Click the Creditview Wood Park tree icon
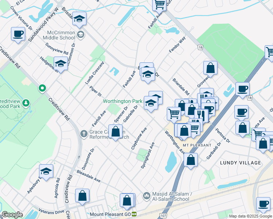Image resolution: width=273 pixels, height=219 pixels. 26,103
